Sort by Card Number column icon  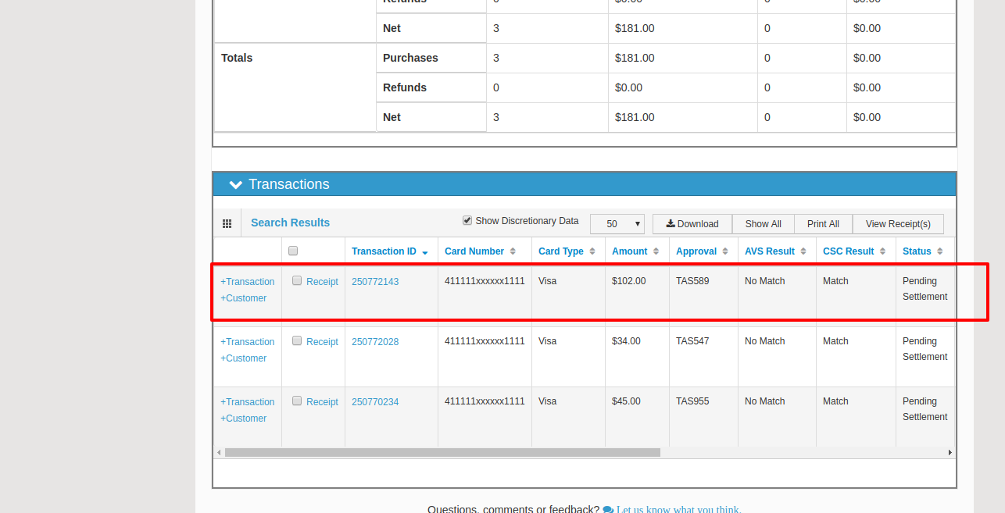click(513, 251)
